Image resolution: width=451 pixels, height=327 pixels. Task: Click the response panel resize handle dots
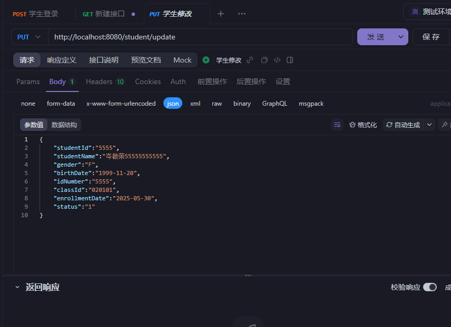point(248,275)
